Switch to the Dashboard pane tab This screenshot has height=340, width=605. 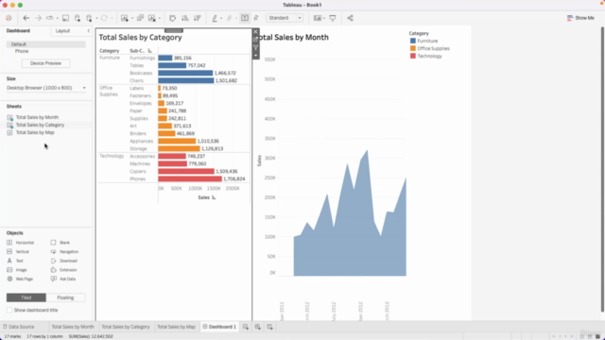click(18, 31)
